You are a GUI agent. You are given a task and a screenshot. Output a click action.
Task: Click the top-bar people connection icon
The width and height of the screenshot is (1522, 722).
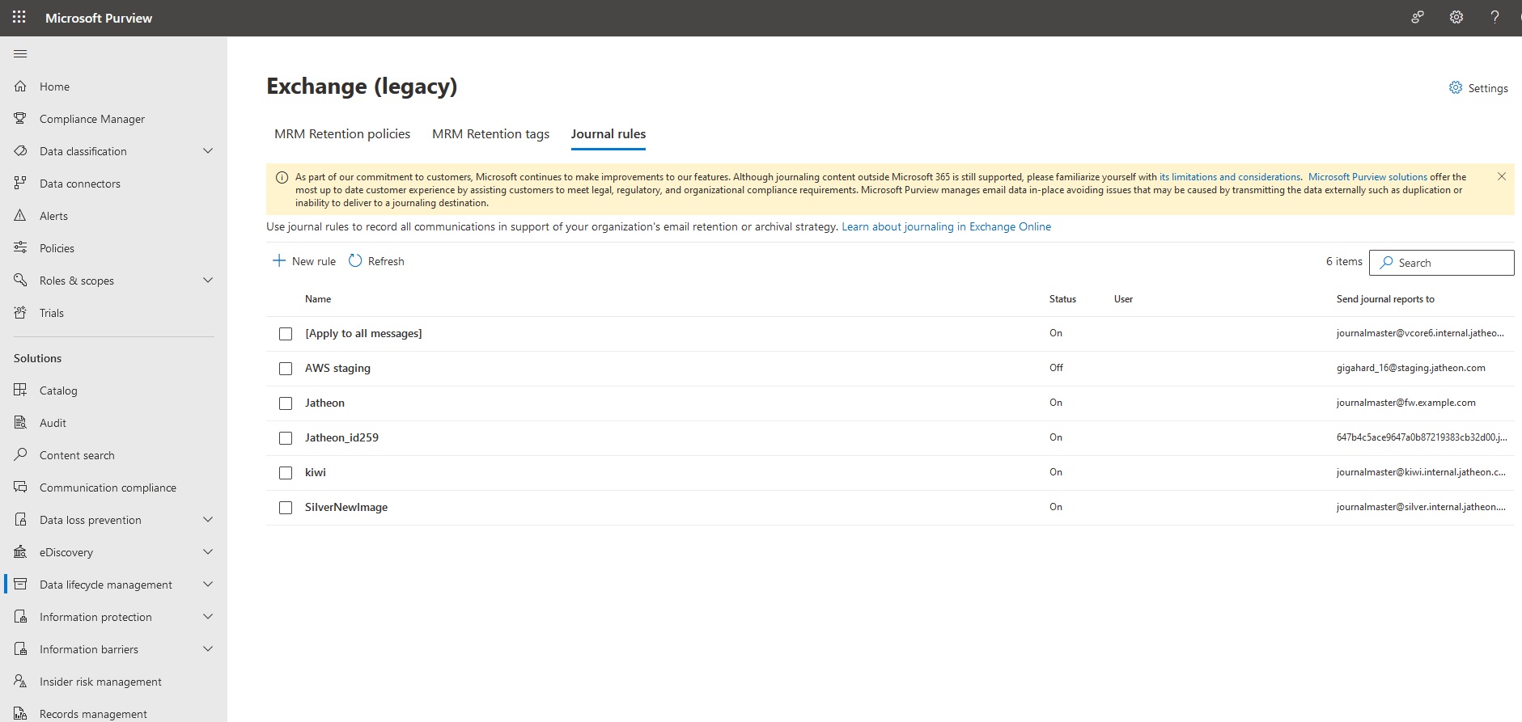[1418, 17]
